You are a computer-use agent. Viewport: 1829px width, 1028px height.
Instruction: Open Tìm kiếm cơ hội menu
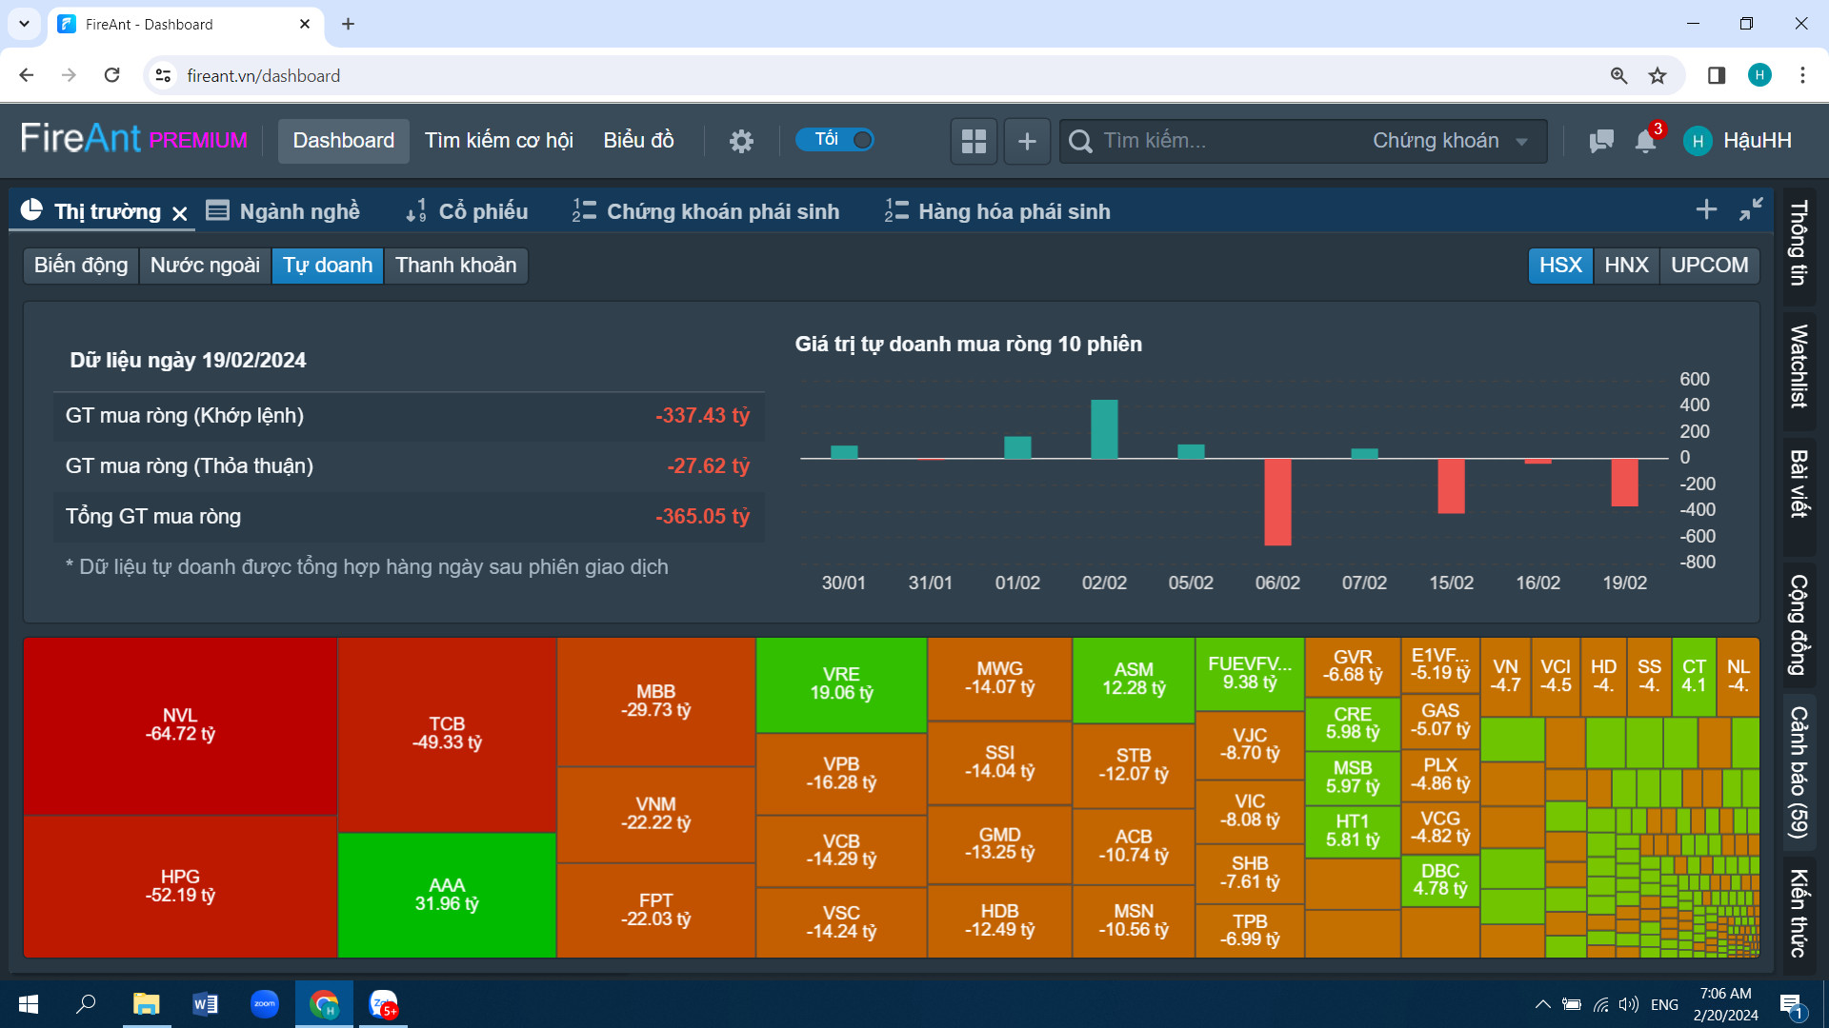tap(498, 141)
